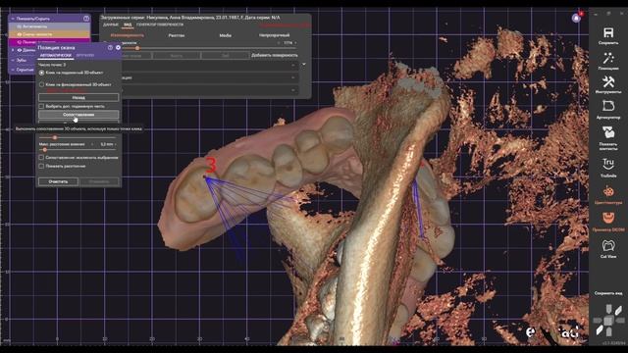This screenshot has height=353, width=628.
Task: Open the Cut View icon
Action: click(608, 245)
